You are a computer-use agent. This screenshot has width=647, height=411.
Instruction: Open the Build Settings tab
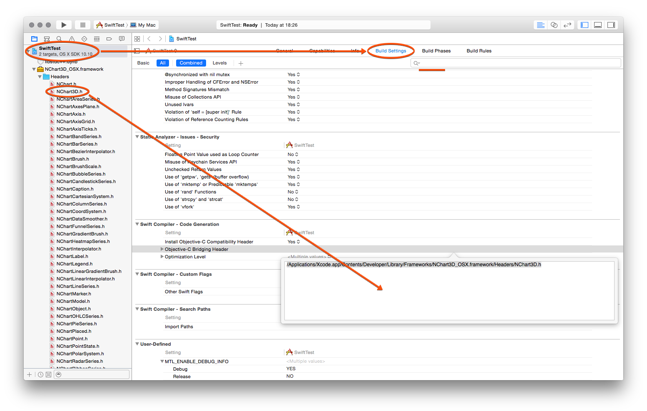coord(391,51)
